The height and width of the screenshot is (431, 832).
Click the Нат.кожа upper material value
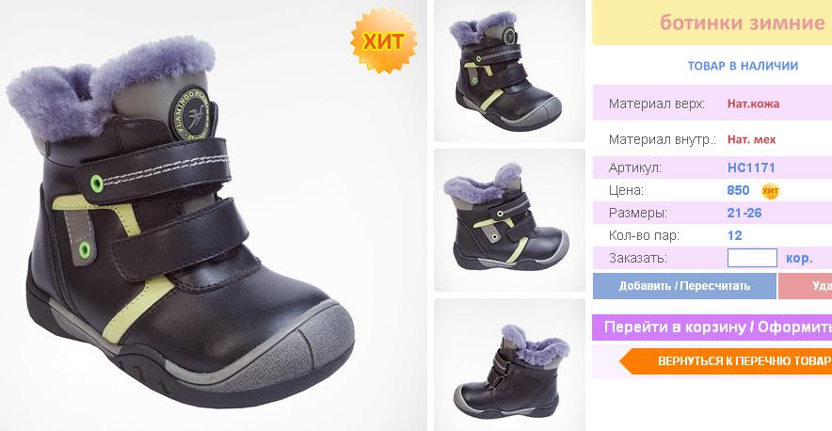(753, 104)
